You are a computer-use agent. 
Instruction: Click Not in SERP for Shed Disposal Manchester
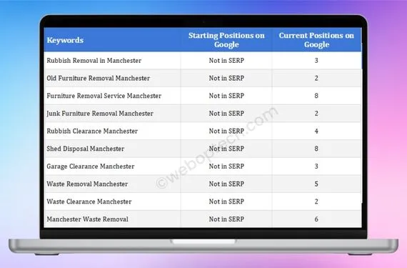tap(226, 149)
